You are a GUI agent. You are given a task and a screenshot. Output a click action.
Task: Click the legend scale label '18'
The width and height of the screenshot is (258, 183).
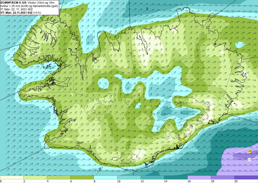[x=212, y=181]
